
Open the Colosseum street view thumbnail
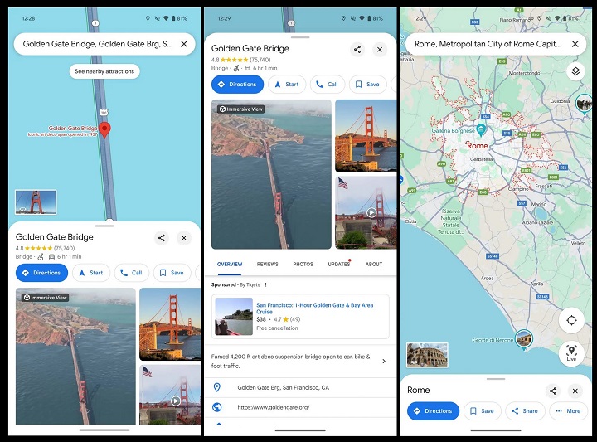click(x=427, y=355)
